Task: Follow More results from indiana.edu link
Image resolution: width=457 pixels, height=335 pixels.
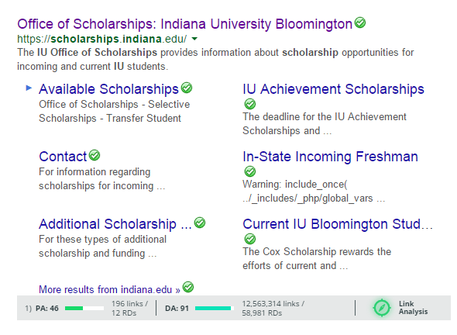Action: coord(109,289)
